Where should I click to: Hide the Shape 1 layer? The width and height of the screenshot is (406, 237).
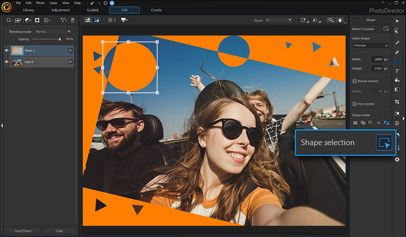pyautogui.click(x=7, y=50)
